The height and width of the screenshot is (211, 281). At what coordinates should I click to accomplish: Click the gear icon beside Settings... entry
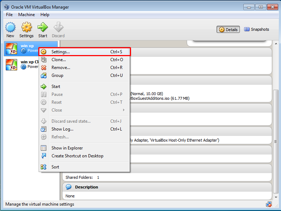point(44,52)
